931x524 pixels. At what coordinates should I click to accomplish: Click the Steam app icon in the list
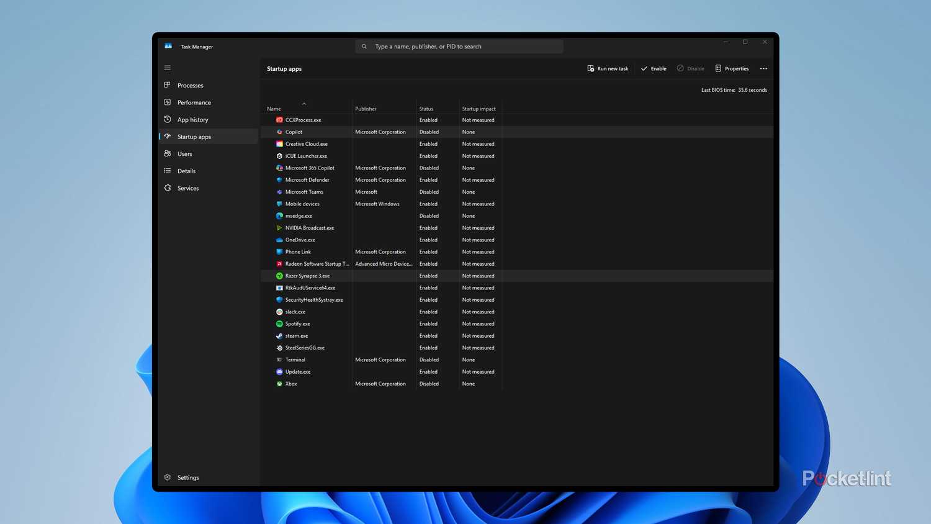pos(278,335)
